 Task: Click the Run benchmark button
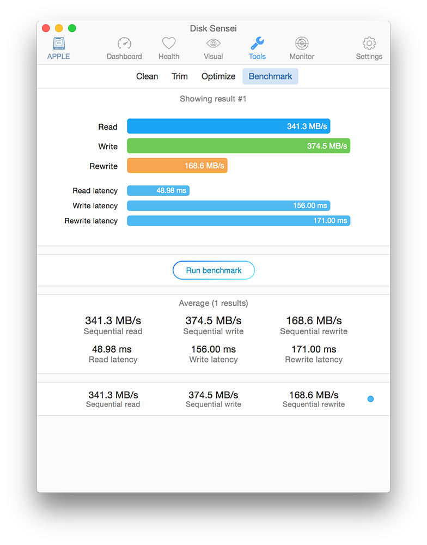(x=213, y=270)
